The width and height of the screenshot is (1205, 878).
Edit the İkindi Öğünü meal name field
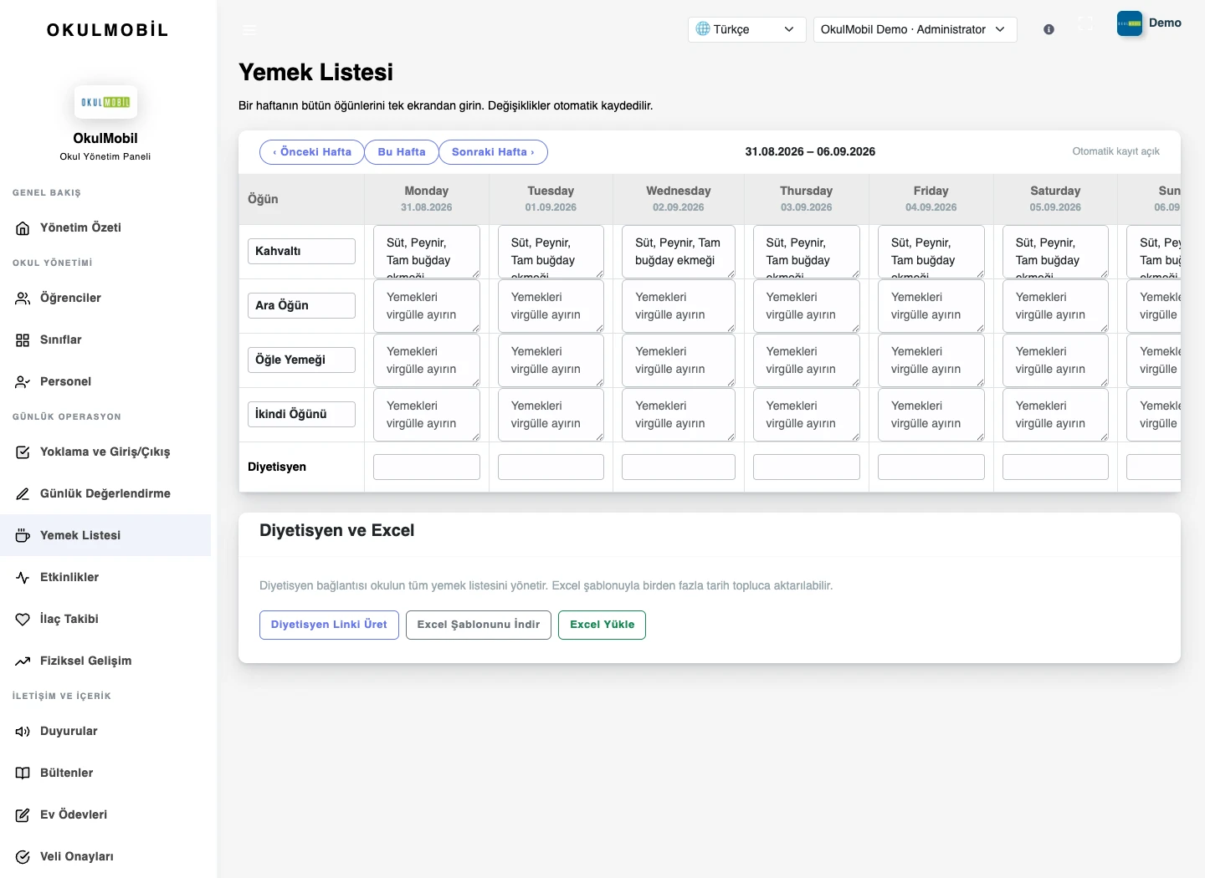301,414
